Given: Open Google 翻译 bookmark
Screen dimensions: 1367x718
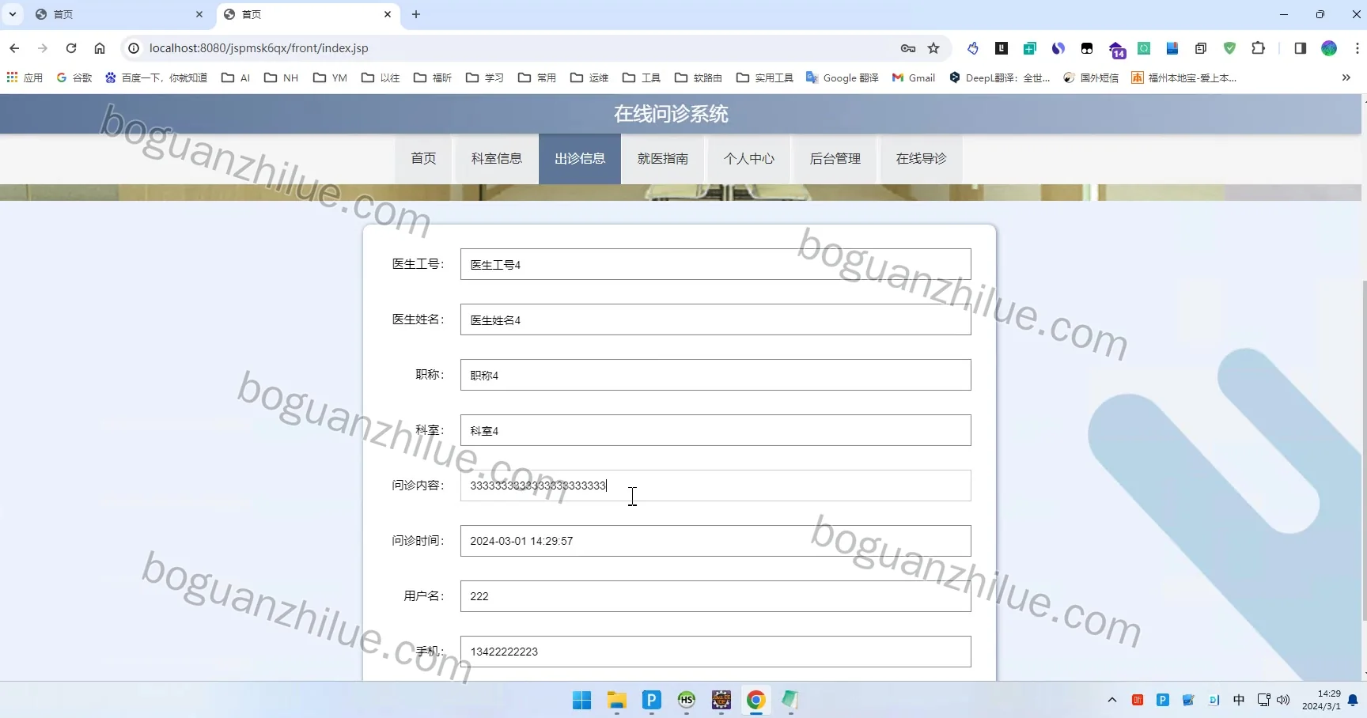Looking at the screenshot, I should (843, 77).
